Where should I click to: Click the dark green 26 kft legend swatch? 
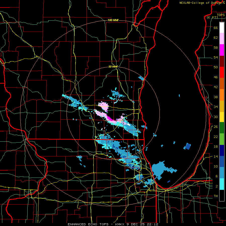[x=222, y=128]
